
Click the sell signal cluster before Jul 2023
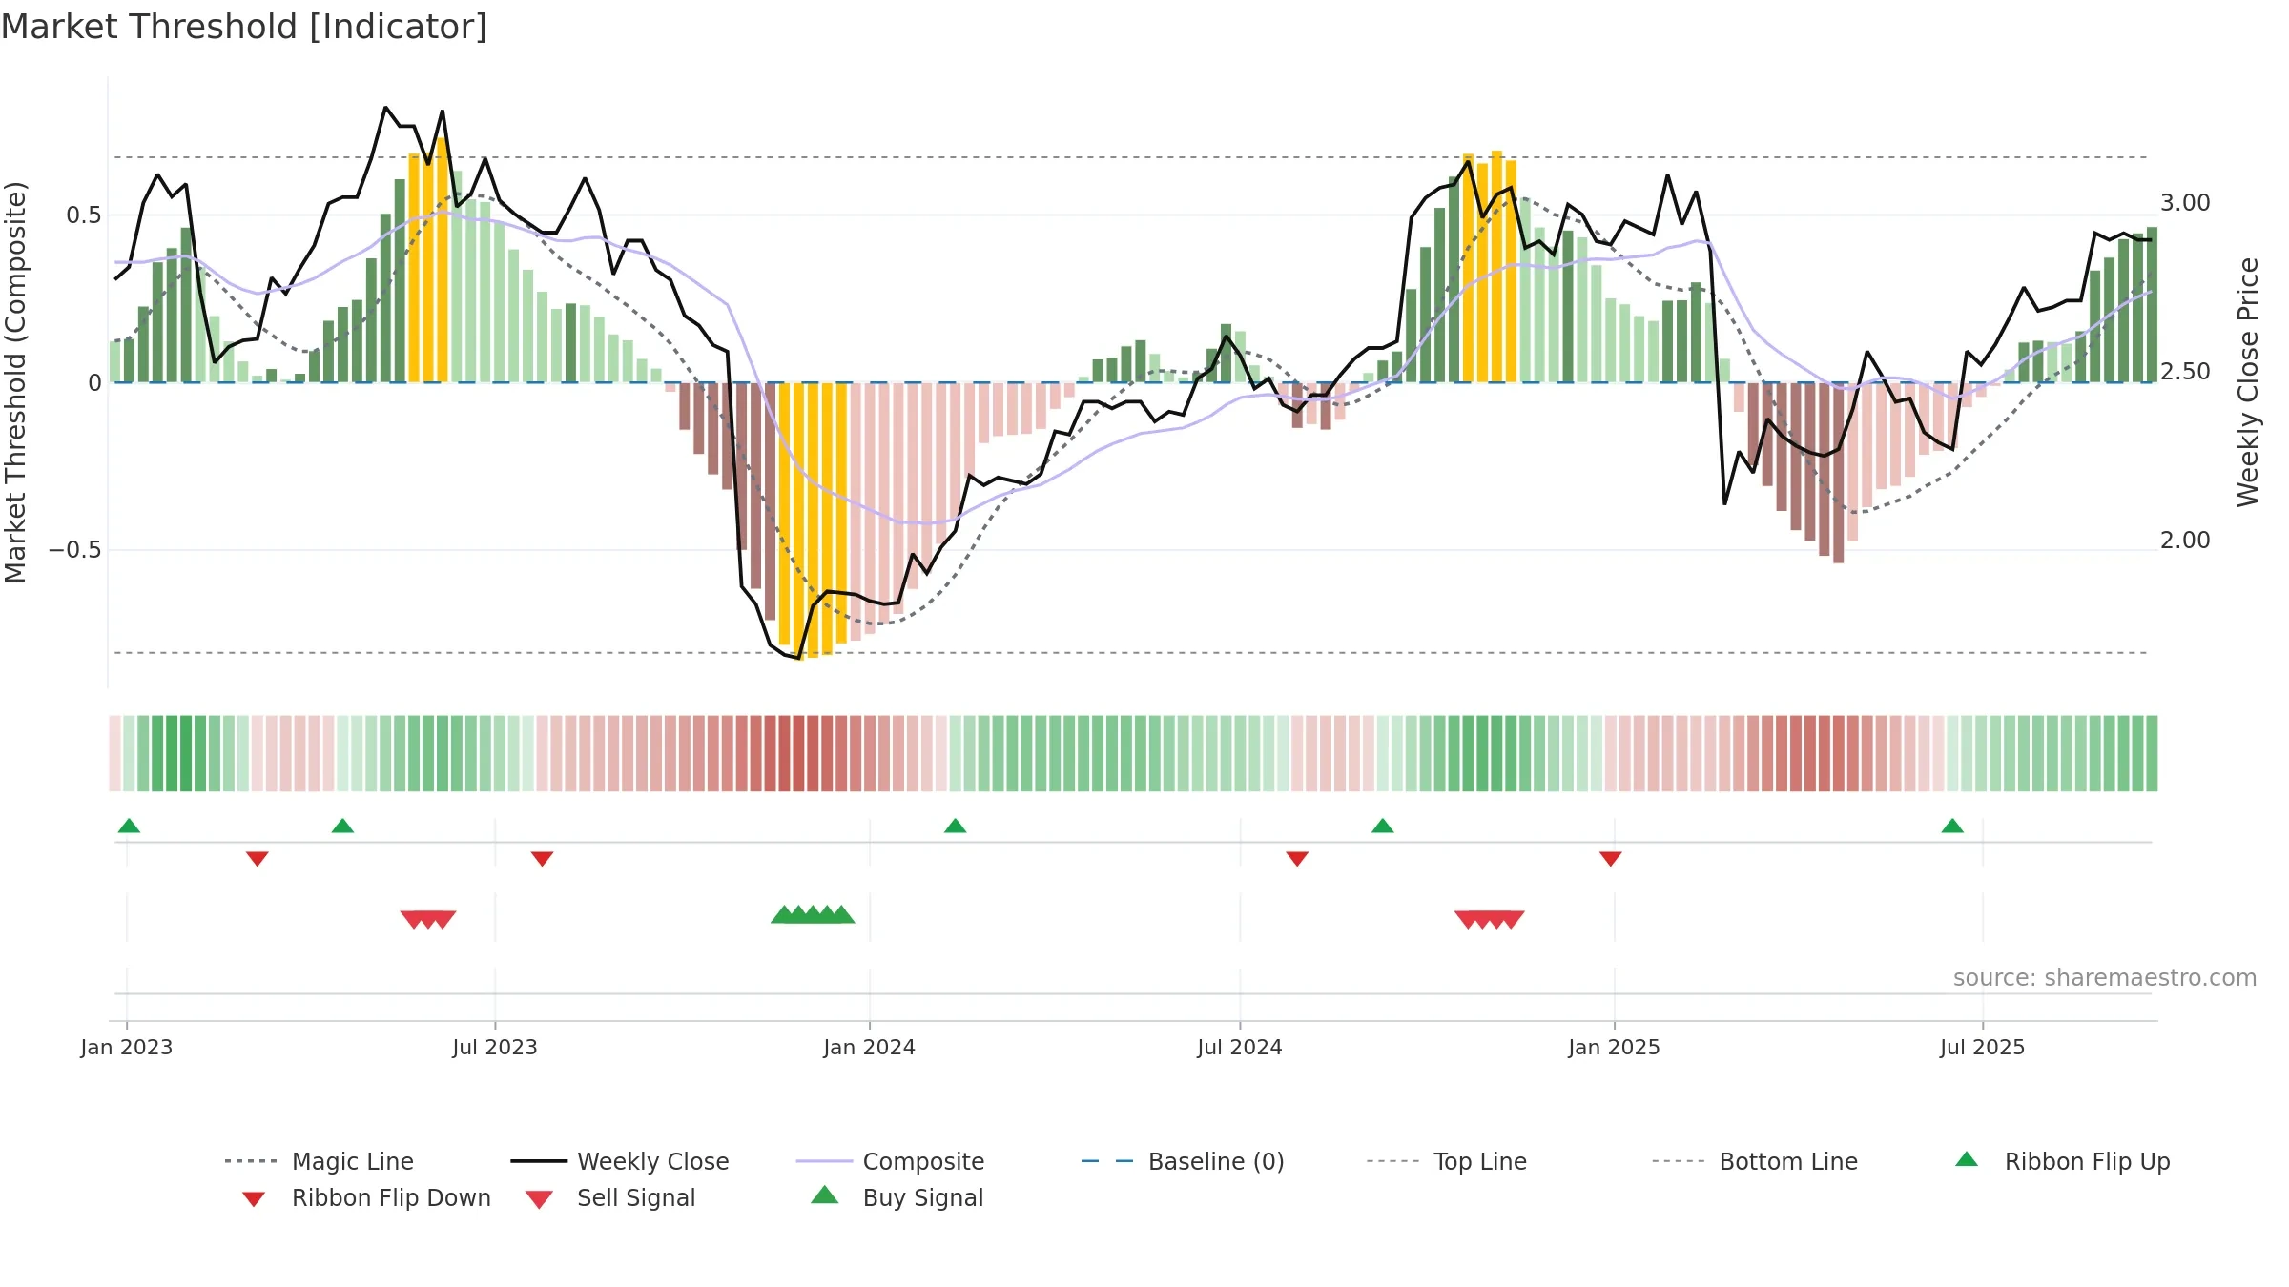428,919
